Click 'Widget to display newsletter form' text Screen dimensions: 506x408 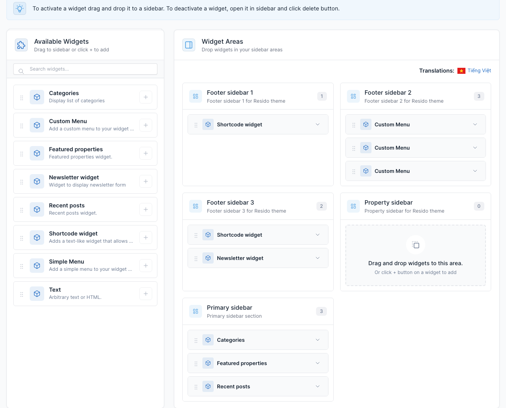[87, 185]
